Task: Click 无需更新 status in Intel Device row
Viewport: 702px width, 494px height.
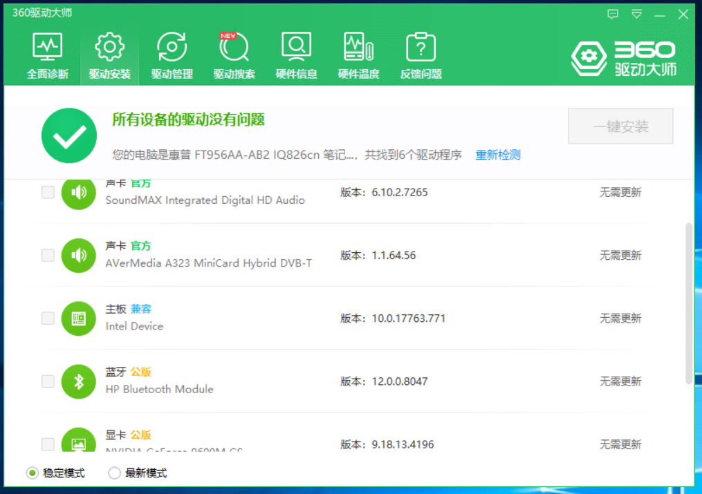Action: pos(620,319)
